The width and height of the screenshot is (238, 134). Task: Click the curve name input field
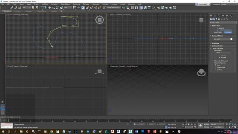click(222, 39)
